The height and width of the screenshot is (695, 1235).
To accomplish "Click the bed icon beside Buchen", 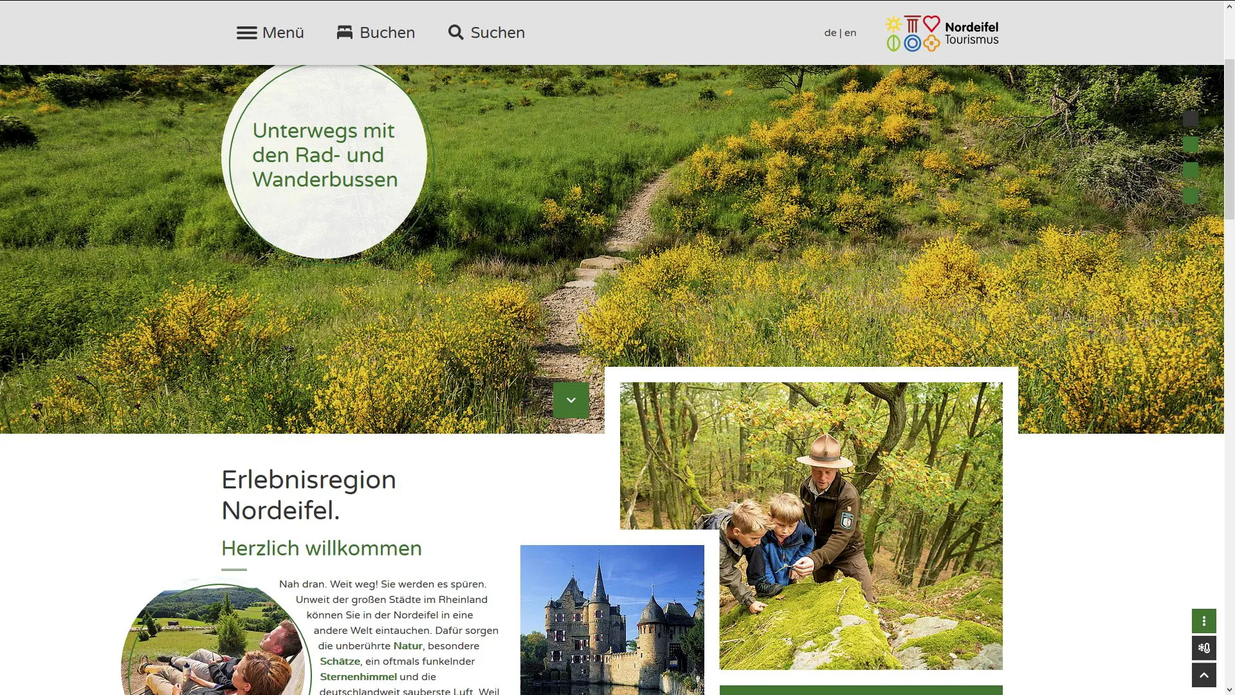I will coord(345,32).
